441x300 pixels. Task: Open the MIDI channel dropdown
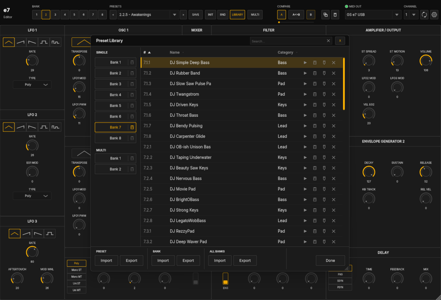tap(411, 14)
